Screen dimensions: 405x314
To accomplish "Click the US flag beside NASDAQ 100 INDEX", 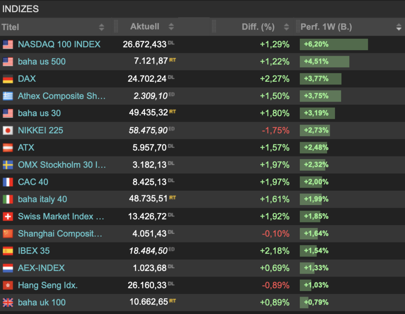I will (x=8, y=44).
